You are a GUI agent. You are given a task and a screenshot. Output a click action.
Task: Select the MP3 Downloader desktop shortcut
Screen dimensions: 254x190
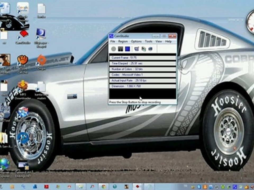[23, 89]
